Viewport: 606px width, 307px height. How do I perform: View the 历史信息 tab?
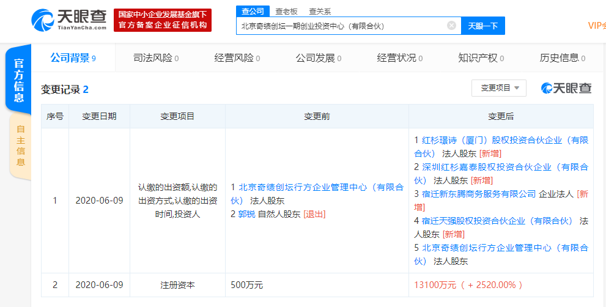tap(563, 58)
